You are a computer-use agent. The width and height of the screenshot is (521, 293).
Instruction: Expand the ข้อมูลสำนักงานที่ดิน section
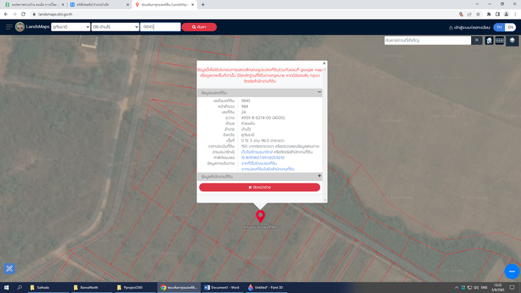[x=320, y=176]
